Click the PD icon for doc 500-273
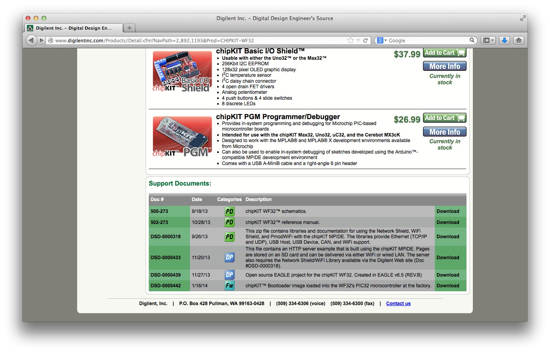This screenshot has width=550, height=353. point(229,211)
